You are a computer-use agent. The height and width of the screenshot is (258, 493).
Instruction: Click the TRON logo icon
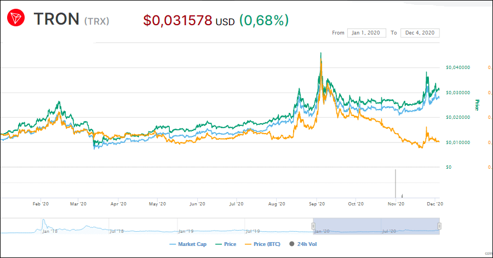tap(15, 19)
